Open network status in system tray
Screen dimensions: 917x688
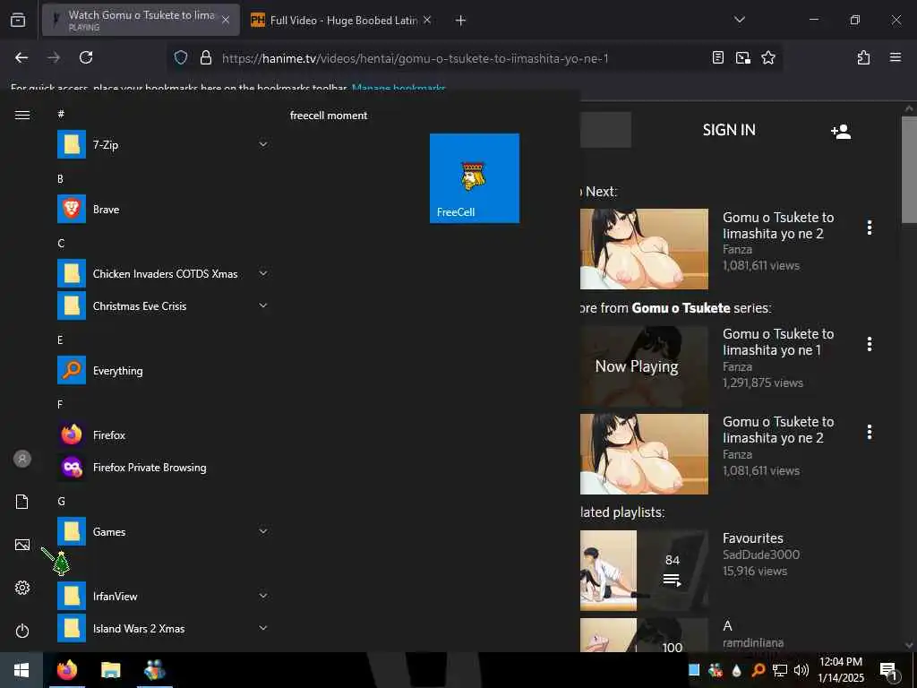[780, 670]
